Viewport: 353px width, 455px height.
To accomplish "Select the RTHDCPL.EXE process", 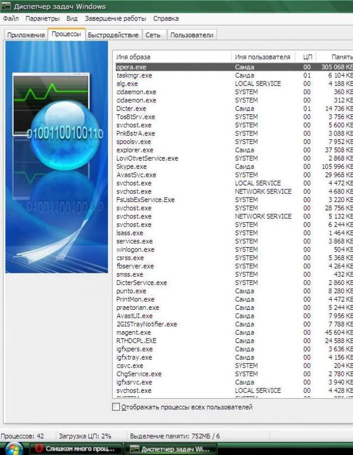I will (x=234, y=341).
